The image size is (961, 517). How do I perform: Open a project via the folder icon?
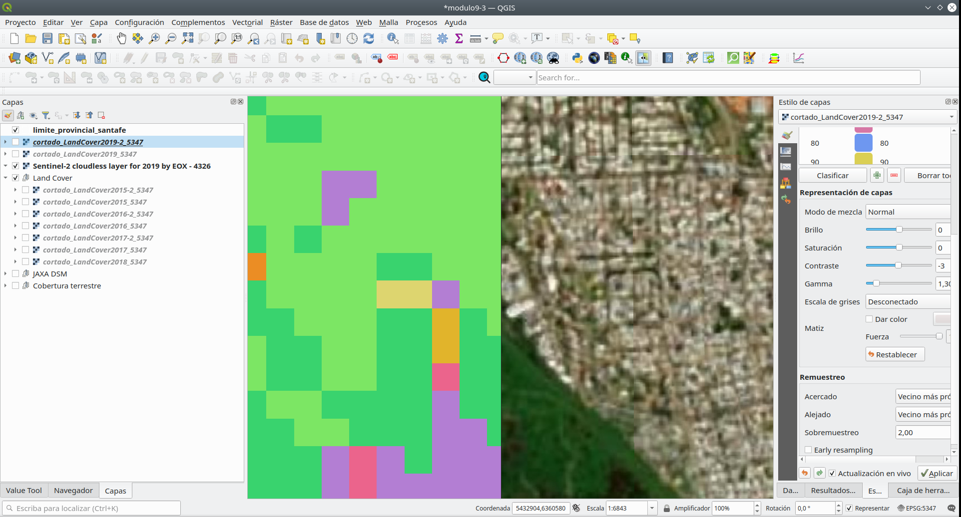31,38
